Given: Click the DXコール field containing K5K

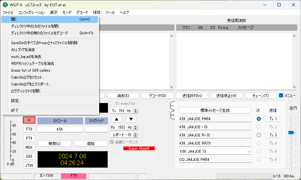Looking at the screenshot, I should point(60,129).
